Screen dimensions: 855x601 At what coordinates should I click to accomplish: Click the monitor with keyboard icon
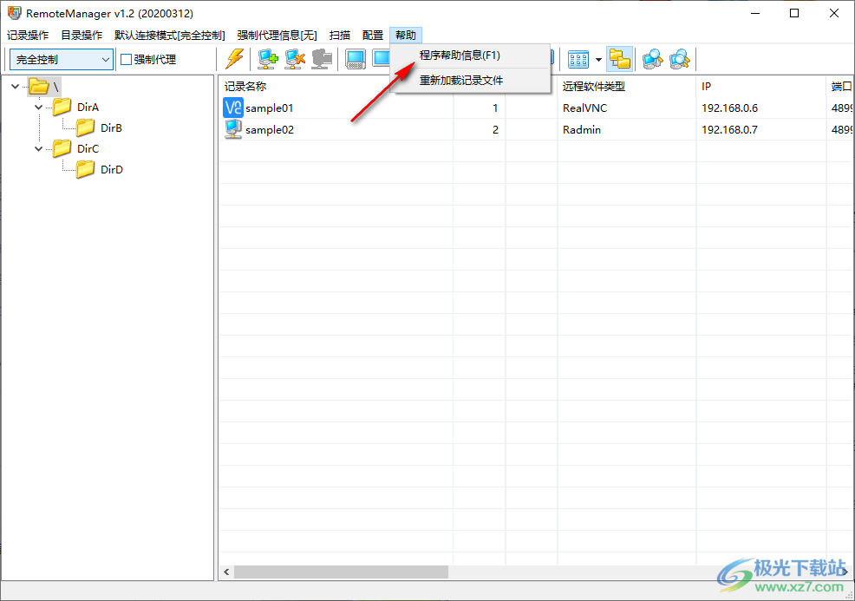point(356,59)
